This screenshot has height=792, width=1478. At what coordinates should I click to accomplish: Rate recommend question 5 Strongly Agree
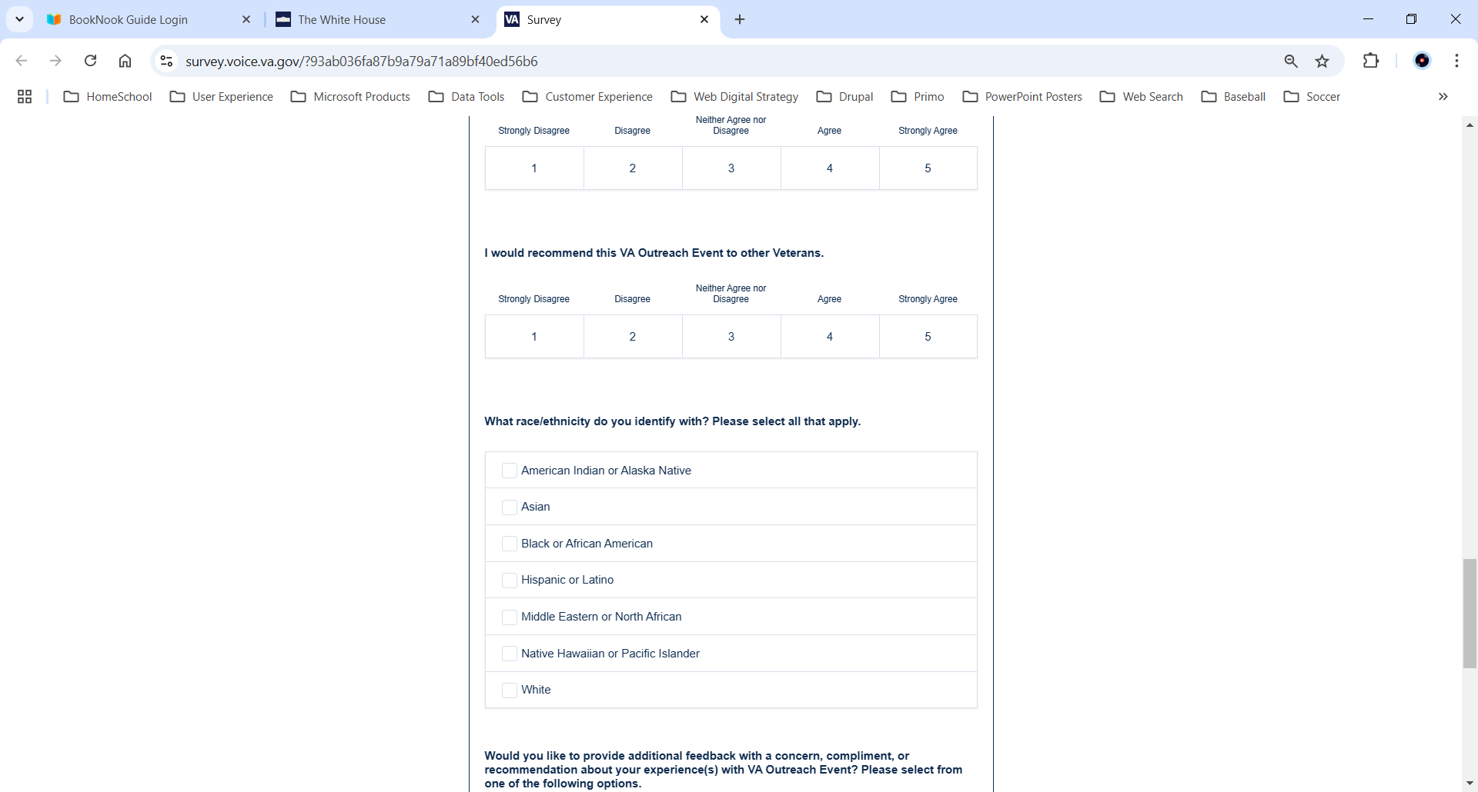pyautogui.click(x=928, y=337)
